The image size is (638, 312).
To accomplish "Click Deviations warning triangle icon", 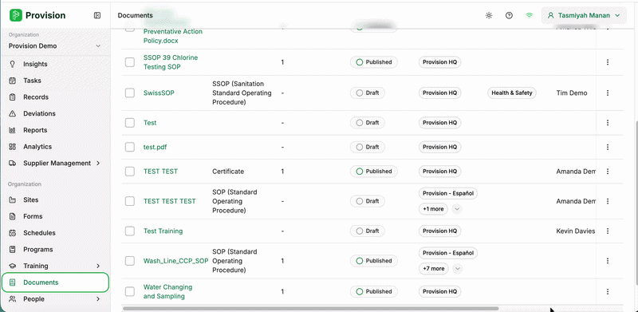I will [13, 113].
